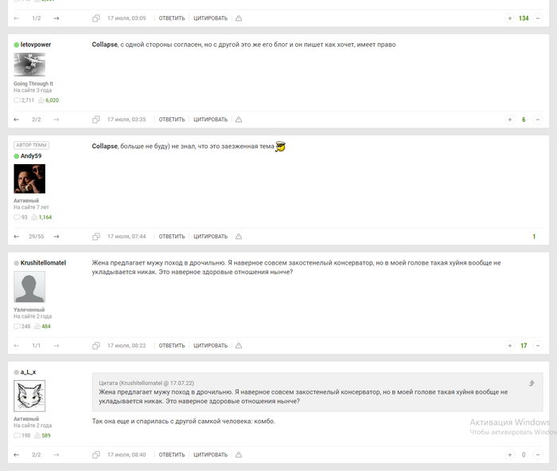
Task: Go to previous post by letovpower arrow
Action: click(17, 120)
